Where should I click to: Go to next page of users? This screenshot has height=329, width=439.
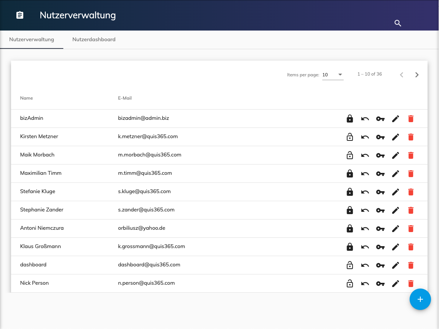(x=417, y=75)
